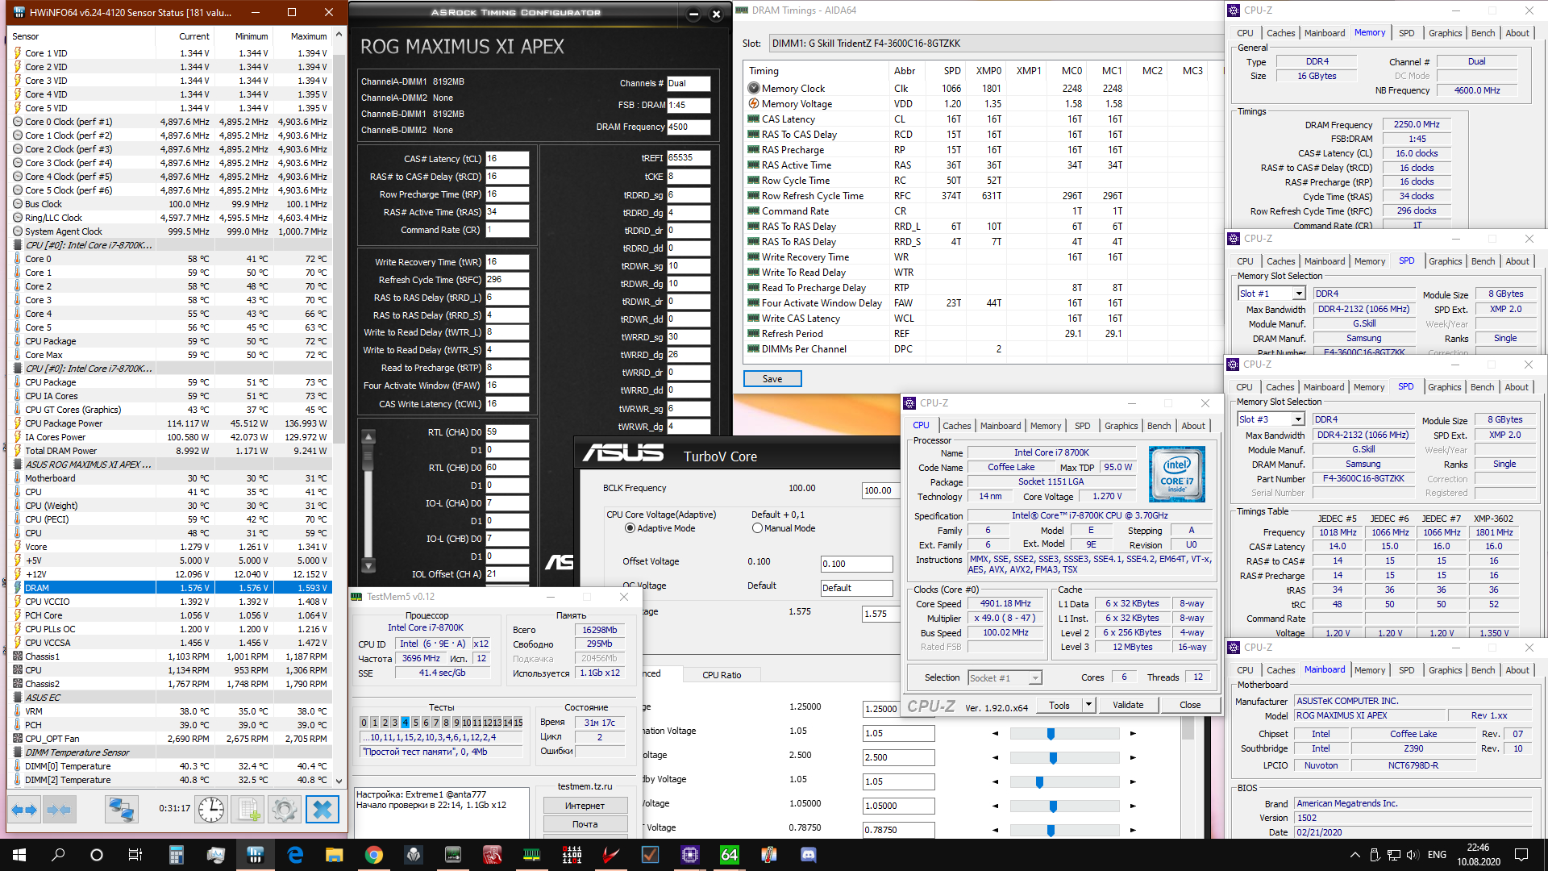Screen dimensions: 1548x871
Task: Click the HWiNFO save log file icon
Action: 249,809
